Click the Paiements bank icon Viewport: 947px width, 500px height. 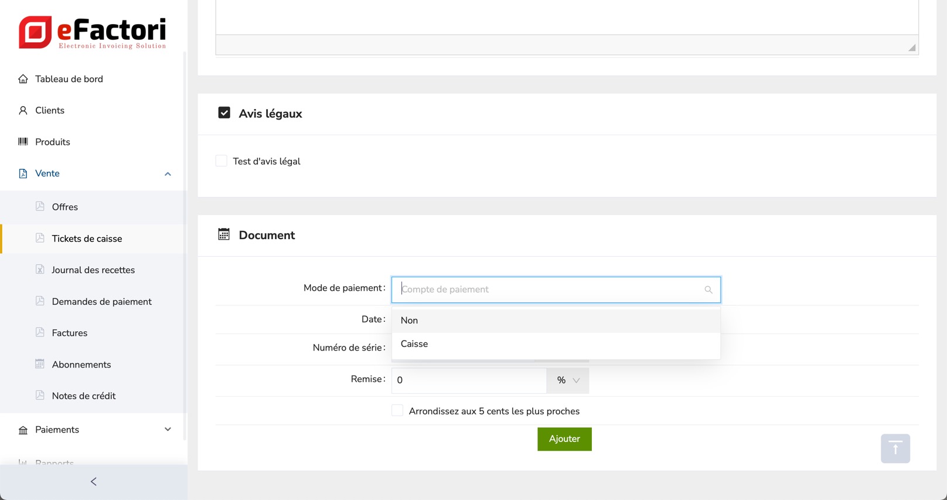[x=23, y=430]
